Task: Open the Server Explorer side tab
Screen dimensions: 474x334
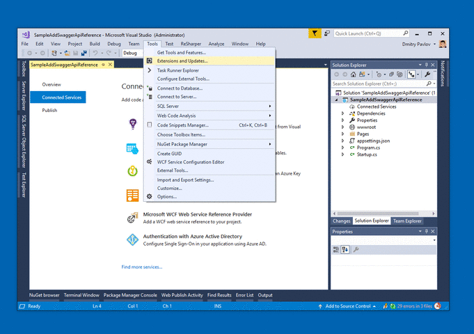Action: pos(24,95)
